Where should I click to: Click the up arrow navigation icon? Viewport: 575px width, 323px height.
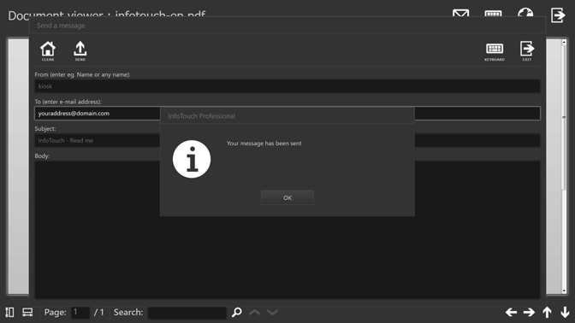tap(547, 313)
